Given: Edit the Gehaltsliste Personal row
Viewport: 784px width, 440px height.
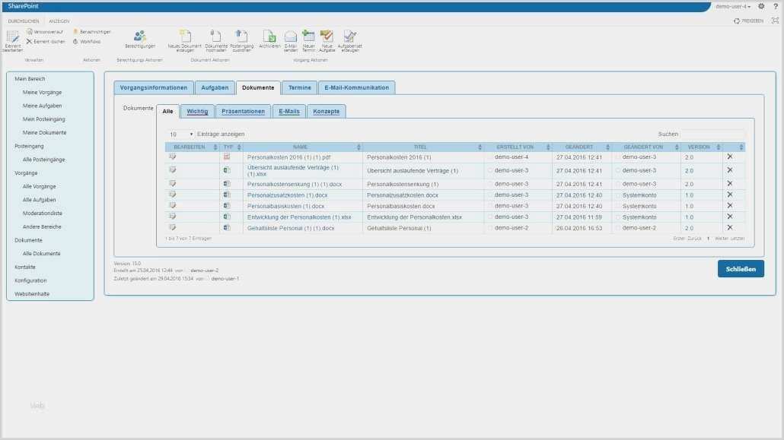Looking at the screenshot, I should pyautogui.click(x=173, y=228).
